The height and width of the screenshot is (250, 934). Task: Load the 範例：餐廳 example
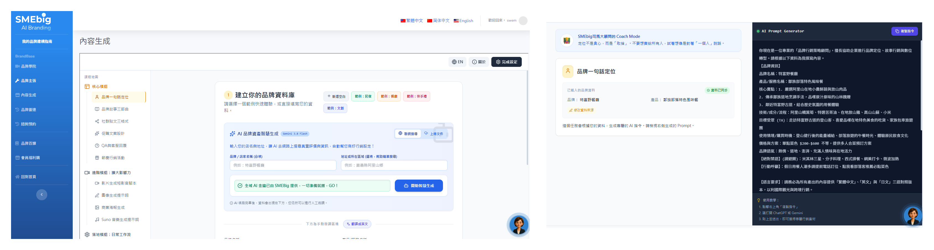click(389, 96)
